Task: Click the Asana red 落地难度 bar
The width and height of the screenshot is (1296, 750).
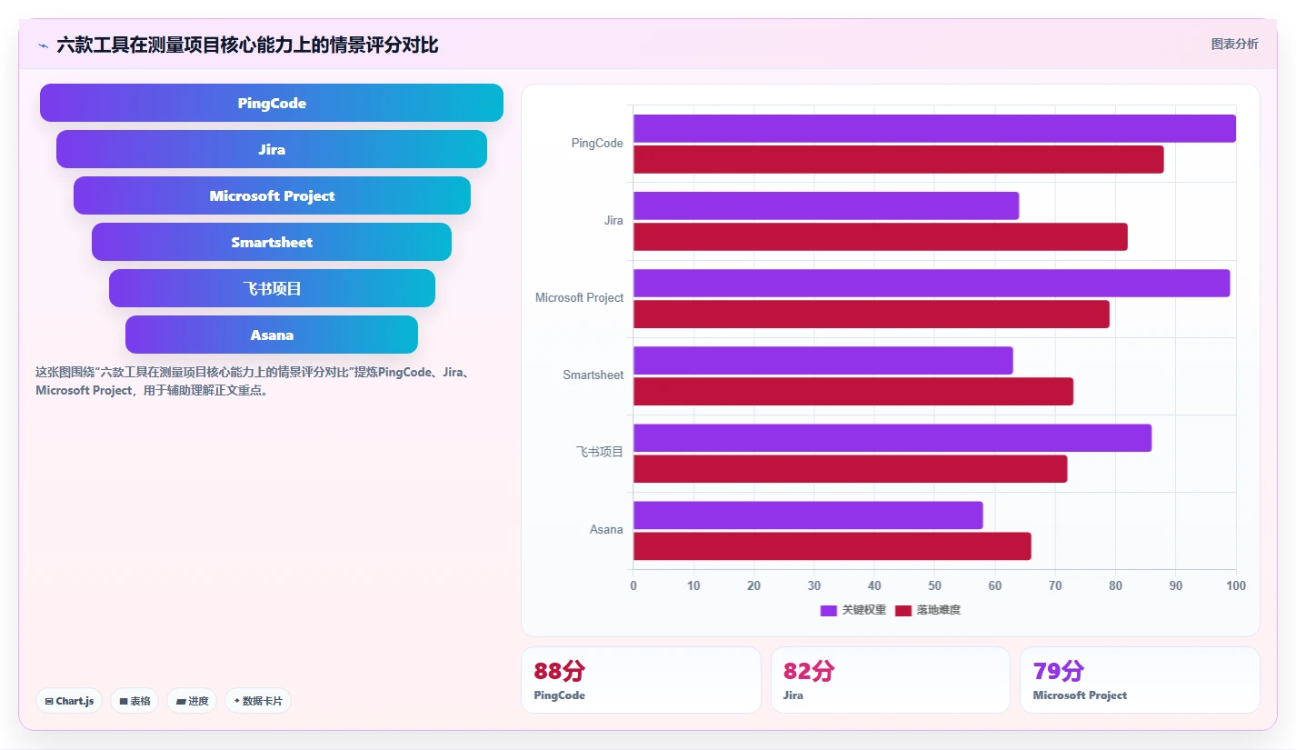Action: pyautogui.click(x=832, y=545)
